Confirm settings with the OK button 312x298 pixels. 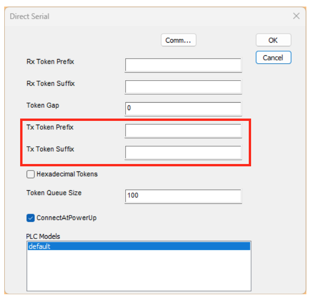point(273,40)
